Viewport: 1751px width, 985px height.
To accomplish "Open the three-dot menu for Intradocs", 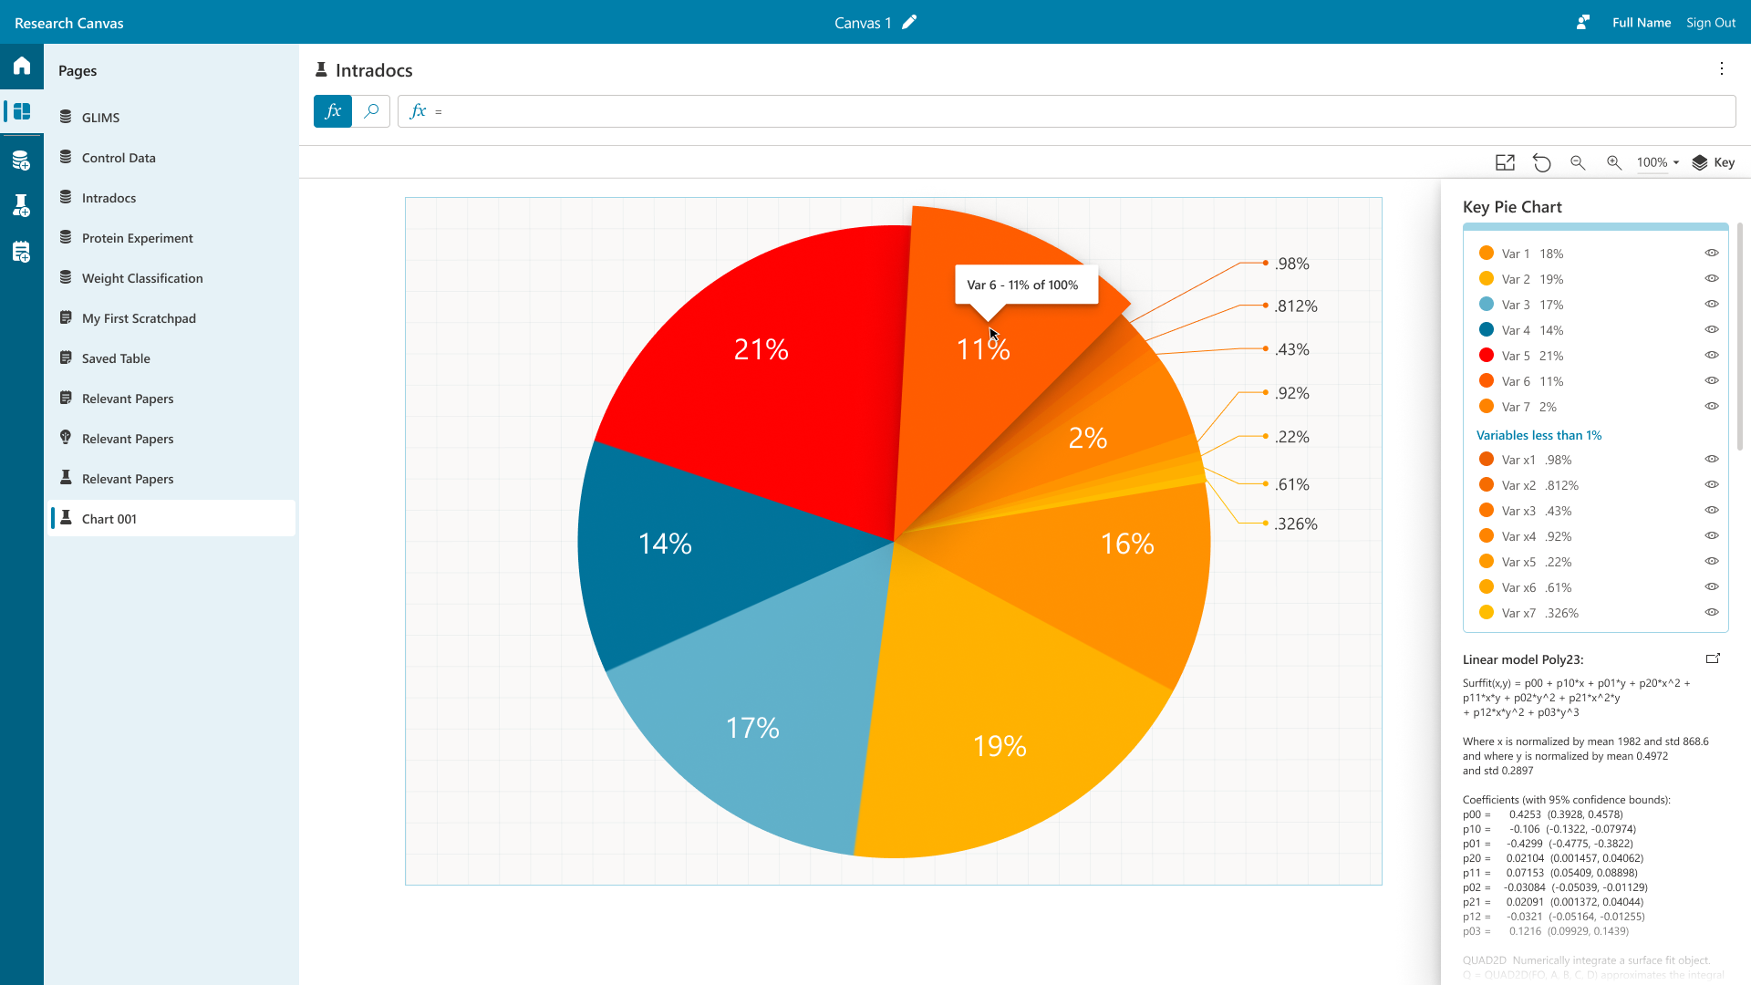I will click(x=1722, y=69).
